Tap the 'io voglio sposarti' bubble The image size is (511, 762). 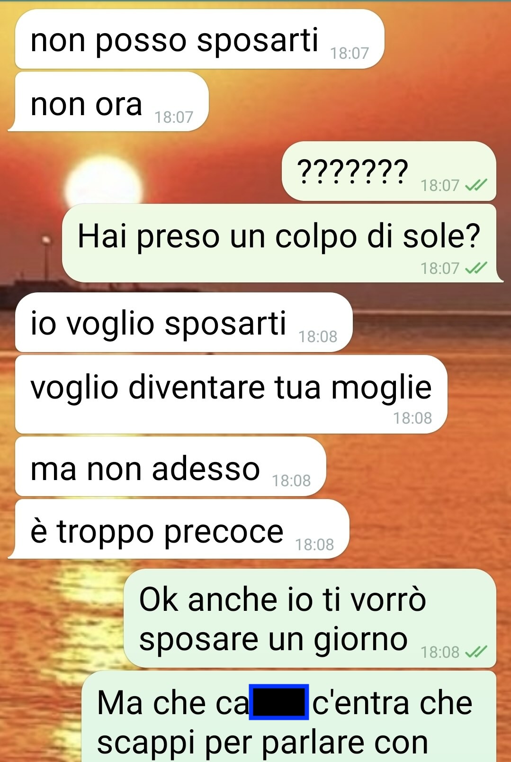184,322
